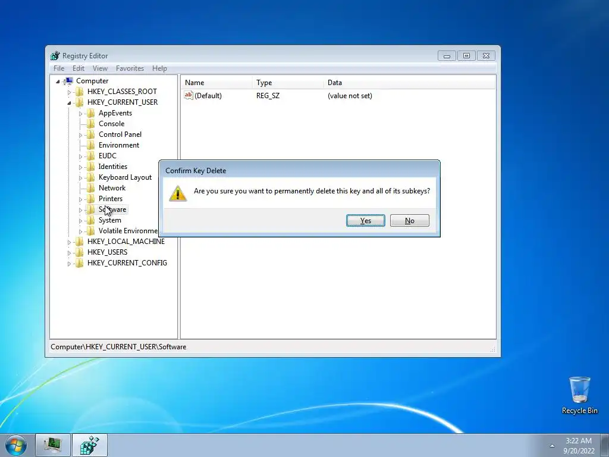
Task: Expand HKEY_CURRENT_CONFIG hive
Action: tap(69, 263)
